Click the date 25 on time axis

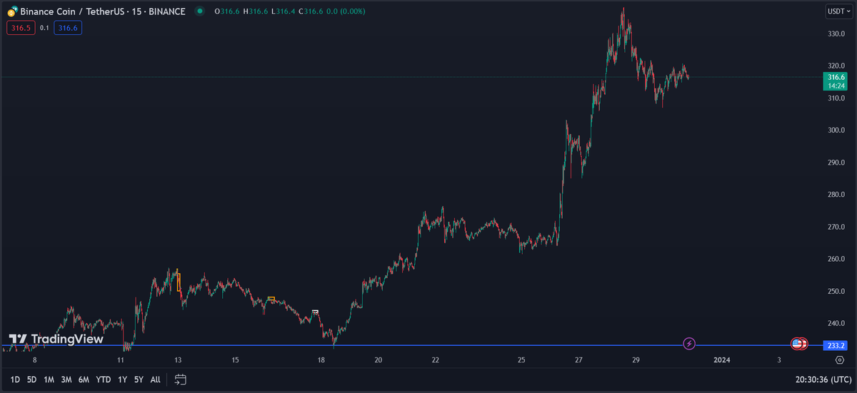[x=521, y=360]
